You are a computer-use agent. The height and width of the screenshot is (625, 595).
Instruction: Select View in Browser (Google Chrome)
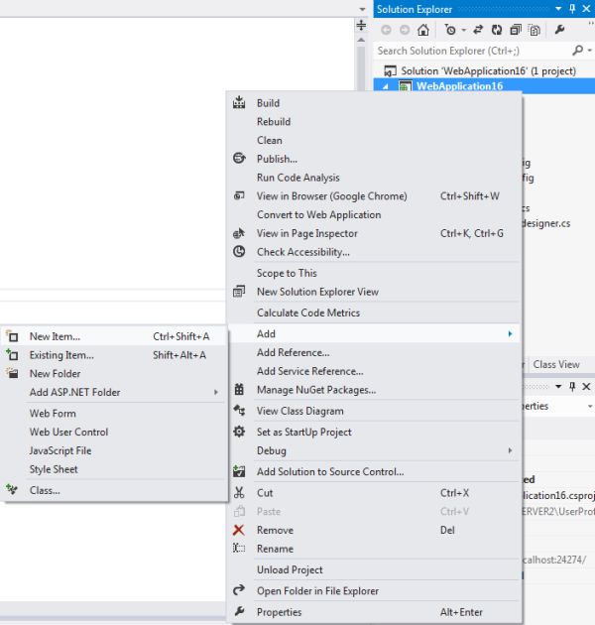coord(375,196)
